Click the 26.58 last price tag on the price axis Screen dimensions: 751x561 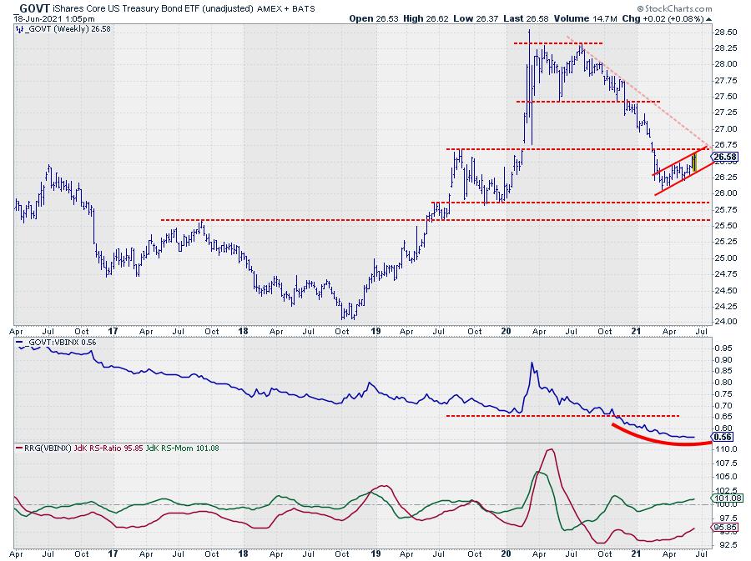click(x=725, y=156)
